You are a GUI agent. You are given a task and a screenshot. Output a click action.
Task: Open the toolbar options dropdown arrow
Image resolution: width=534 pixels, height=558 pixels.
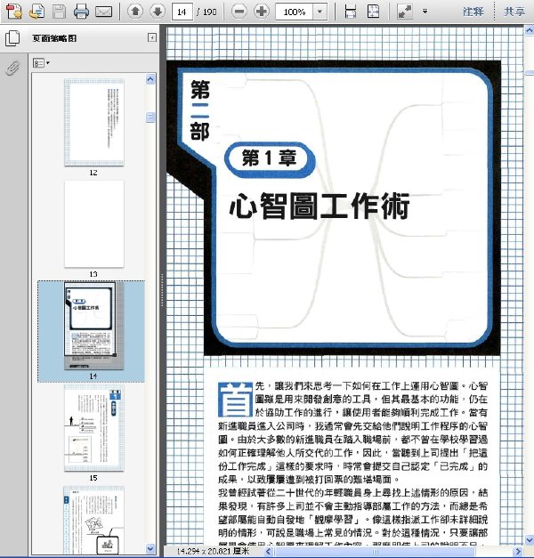(x=425, y=12)
